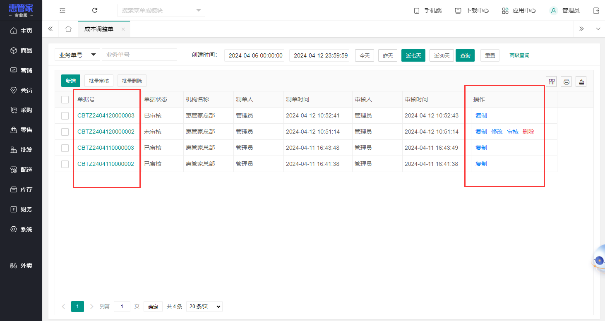Open the 手机端 mobile icon
Image resolution: width=605 pixels, height=321 pixels.
click(x=417, y=11)
